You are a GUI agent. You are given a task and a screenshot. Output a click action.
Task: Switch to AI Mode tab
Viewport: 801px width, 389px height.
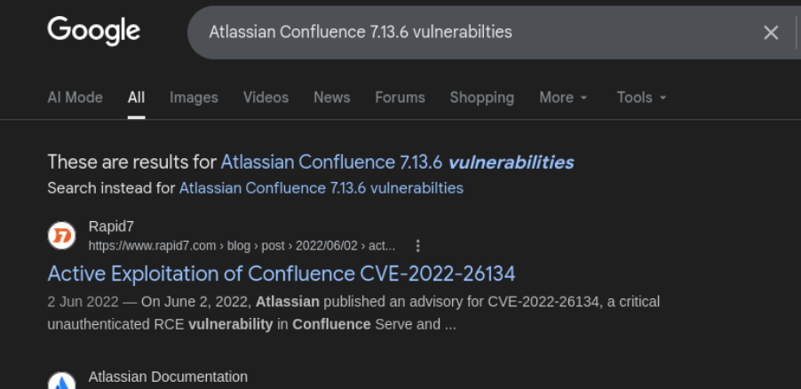[x=75, y=98]
